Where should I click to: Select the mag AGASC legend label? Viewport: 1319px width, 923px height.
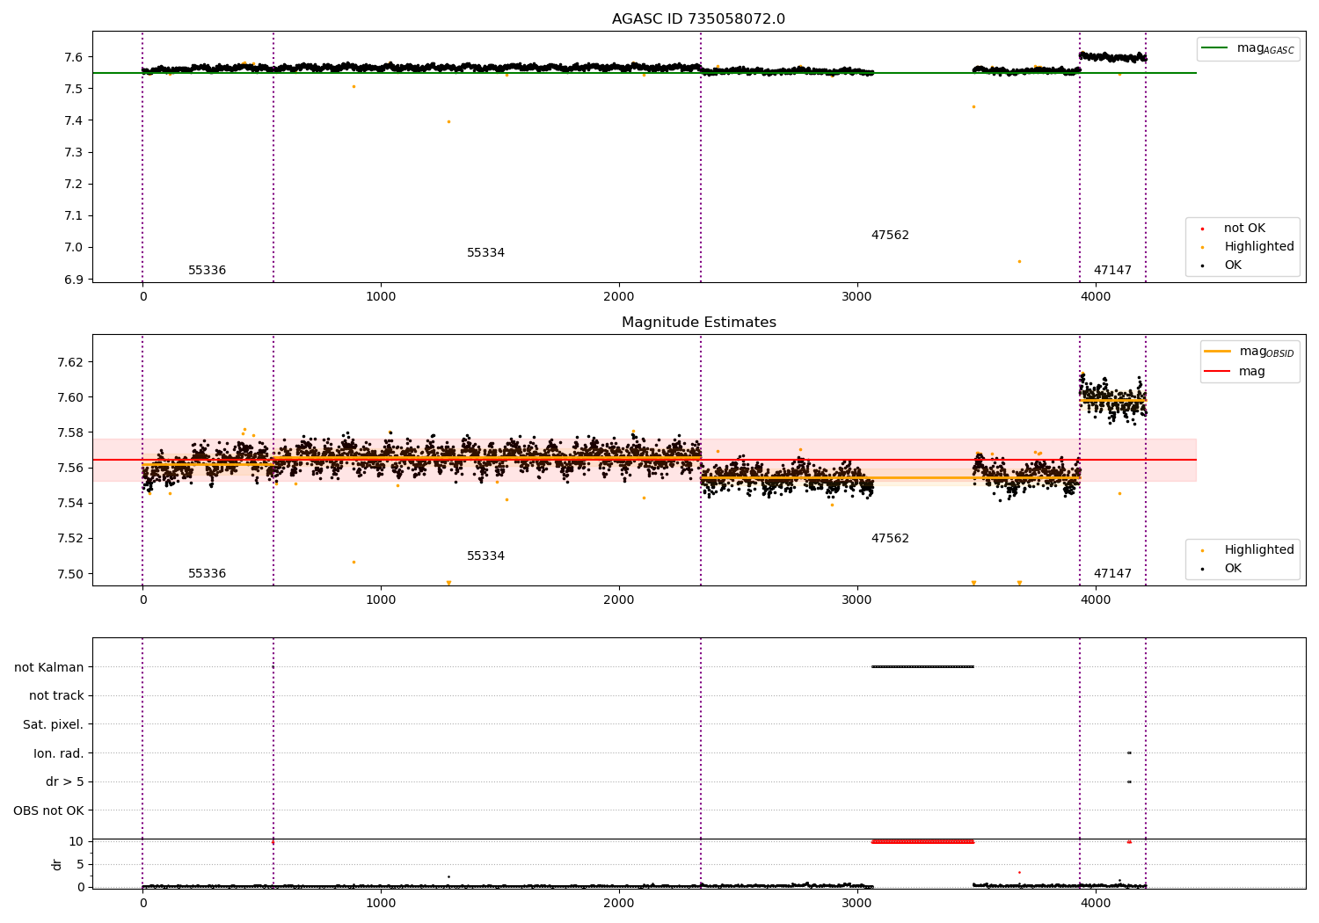pos(1265,48)
